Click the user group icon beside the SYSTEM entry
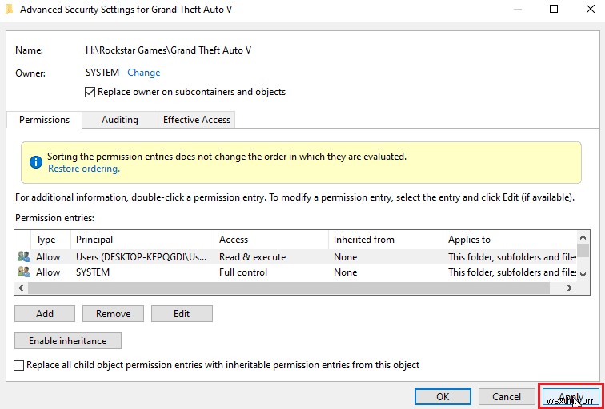The height and width of the screenshot is (409, 605). 23,272
